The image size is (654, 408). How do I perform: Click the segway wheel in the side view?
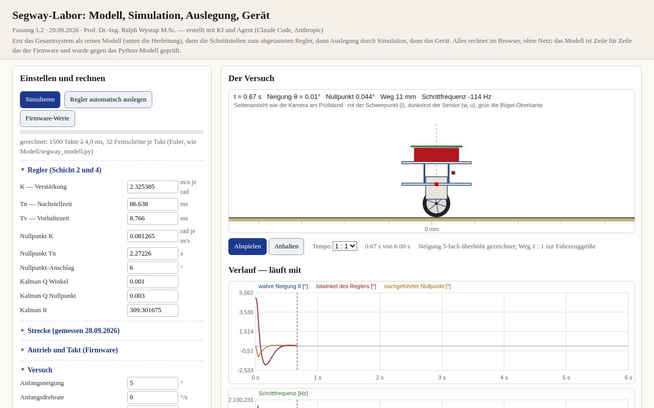436,203
